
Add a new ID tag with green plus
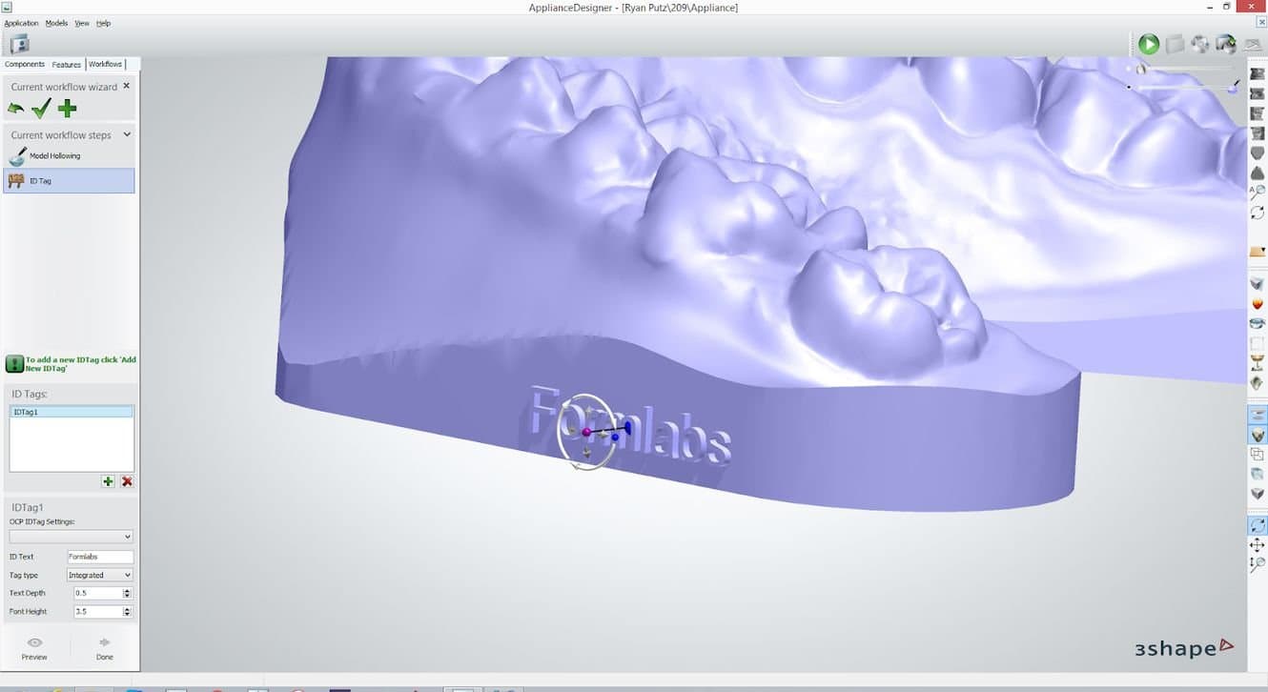pyautogui.click(x=108, y=481)
